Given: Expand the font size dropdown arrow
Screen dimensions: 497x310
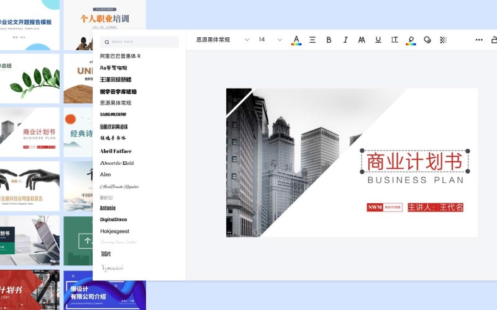Looking at the screenshot, I should point(280,40).
